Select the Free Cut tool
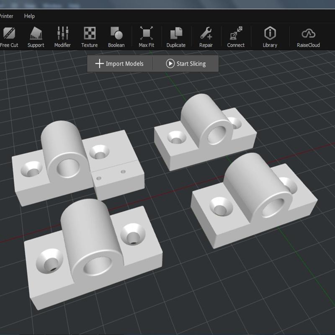 point(9,37)
